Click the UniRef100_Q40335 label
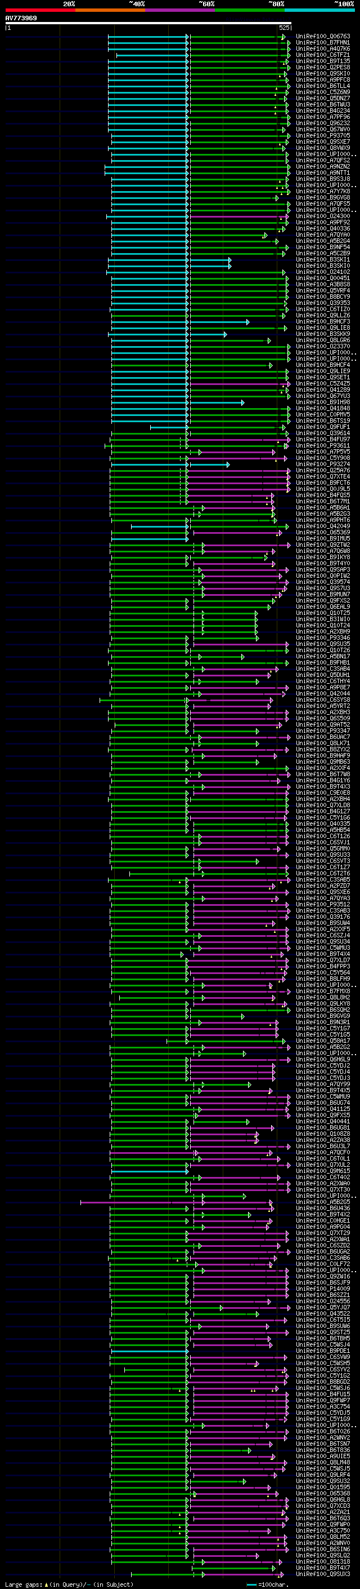This screenshot has height=1589, width=360. [322, 824]
